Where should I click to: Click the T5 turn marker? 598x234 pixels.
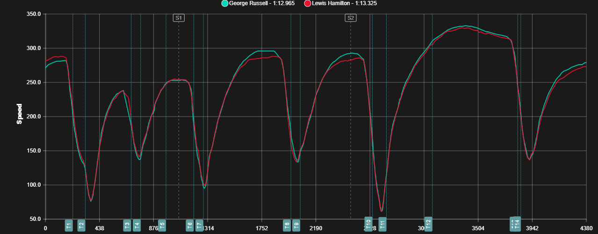coord(162,225)
